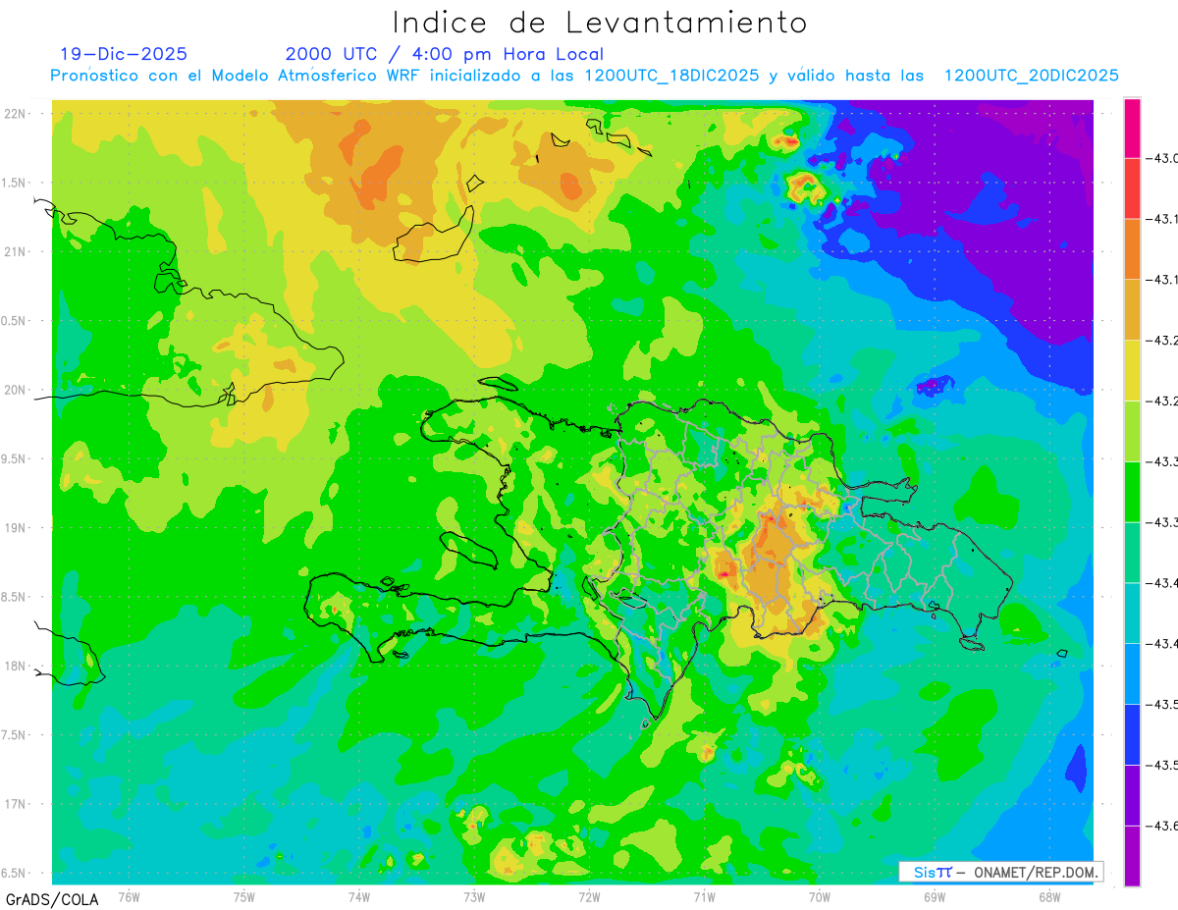Select the pure green colorbar swatch

[1132, 492]
